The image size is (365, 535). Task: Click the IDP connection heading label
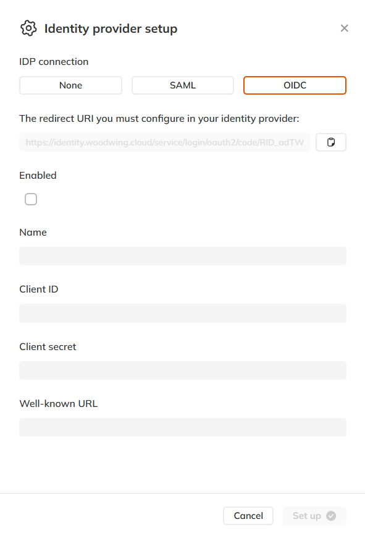54,62
